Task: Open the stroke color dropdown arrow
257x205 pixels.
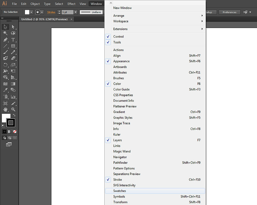Action: pos(42,12)
